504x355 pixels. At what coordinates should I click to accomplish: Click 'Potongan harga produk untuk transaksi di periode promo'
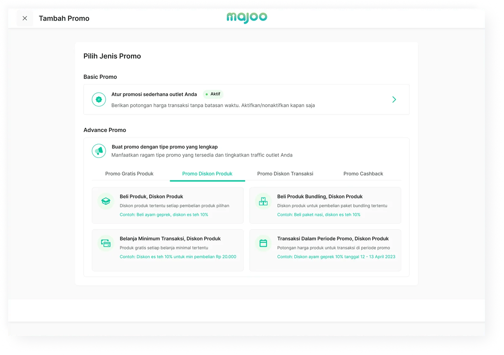[x=334, y=248]
